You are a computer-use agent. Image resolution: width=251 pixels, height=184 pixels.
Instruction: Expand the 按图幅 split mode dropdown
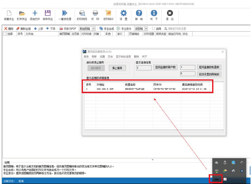[146, 29]
